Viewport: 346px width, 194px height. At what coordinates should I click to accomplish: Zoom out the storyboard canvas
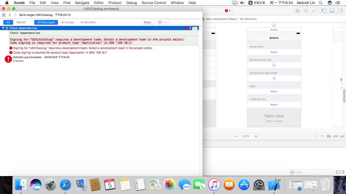pyautogui.click(x=236, y=136)
